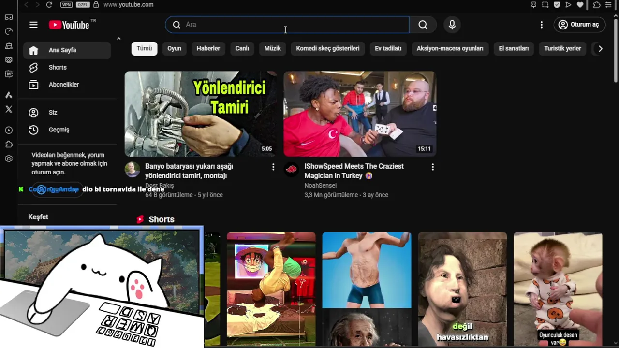Viewport: 619px width, 348px height.
Task: Select the Komedi skeç gösterileri chip
Action: click(x=328, y=49)
